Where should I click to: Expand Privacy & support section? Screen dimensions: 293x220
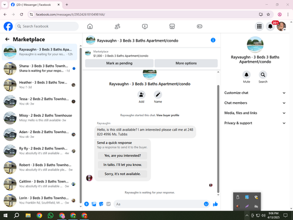[255, 123]
